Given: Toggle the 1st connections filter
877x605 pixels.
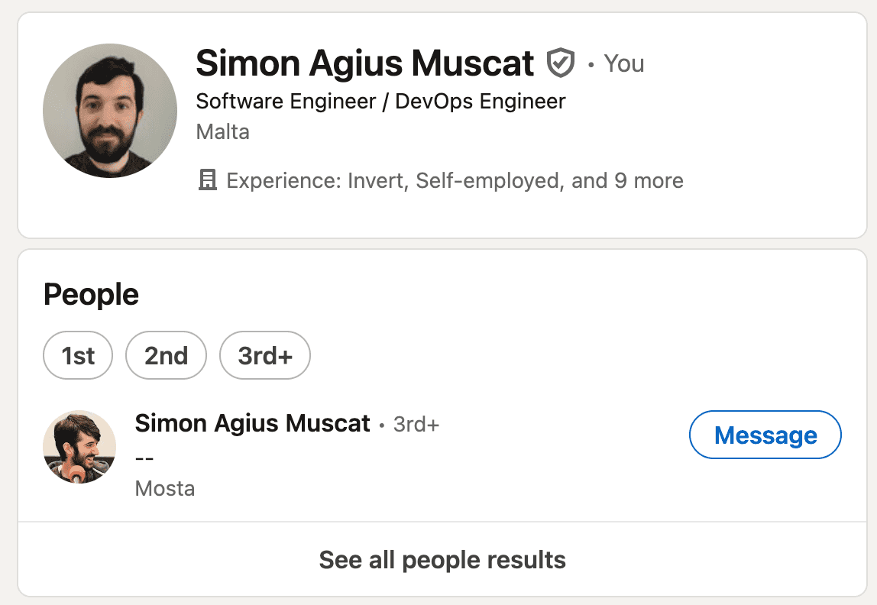Looking at the screenshot, I should [78, 356].
